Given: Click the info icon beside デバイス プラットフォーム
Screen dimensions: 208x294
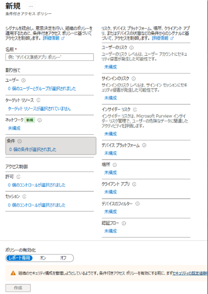Looking at the screenshot, I should point(144,145).
